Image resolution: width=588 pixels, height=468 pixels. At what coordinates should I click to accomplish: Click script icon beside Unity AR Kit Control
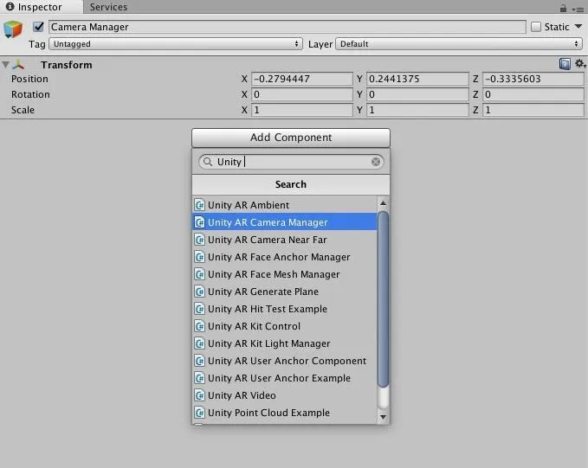(x=199, y=326)
